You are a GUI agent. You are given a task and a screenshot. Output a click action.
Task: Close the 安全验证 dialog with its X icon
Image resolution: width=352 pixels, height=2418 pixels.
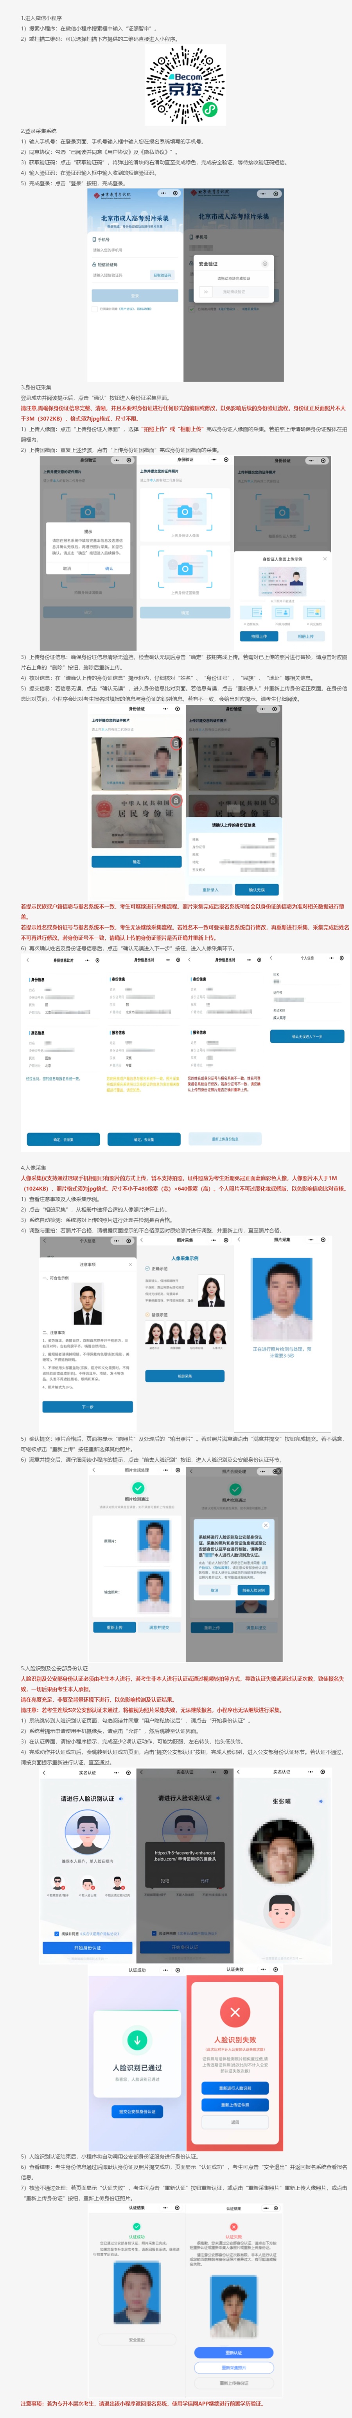[x=264, y=264]
